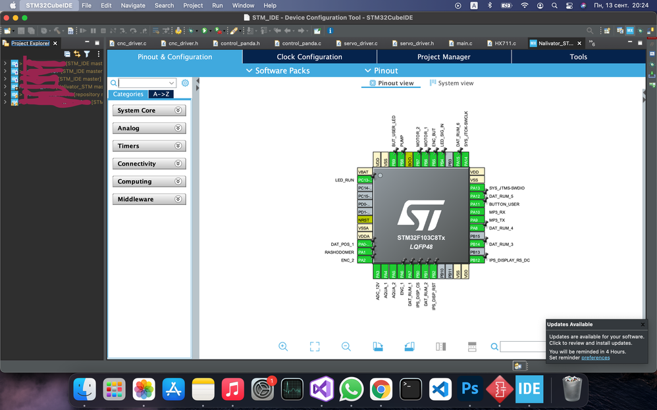Click the PA1 pin labeled RASHODOMER

(x=365, y=252)
